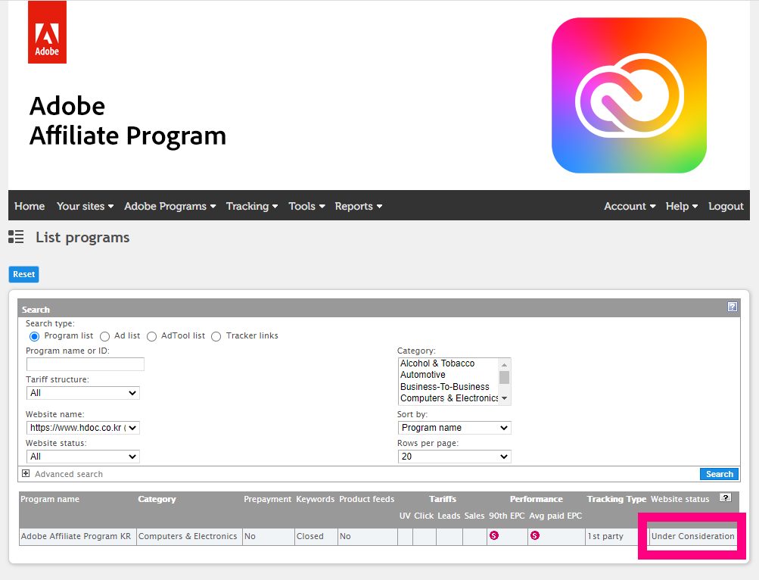Go to Home in navigation bar

point(30,206)
